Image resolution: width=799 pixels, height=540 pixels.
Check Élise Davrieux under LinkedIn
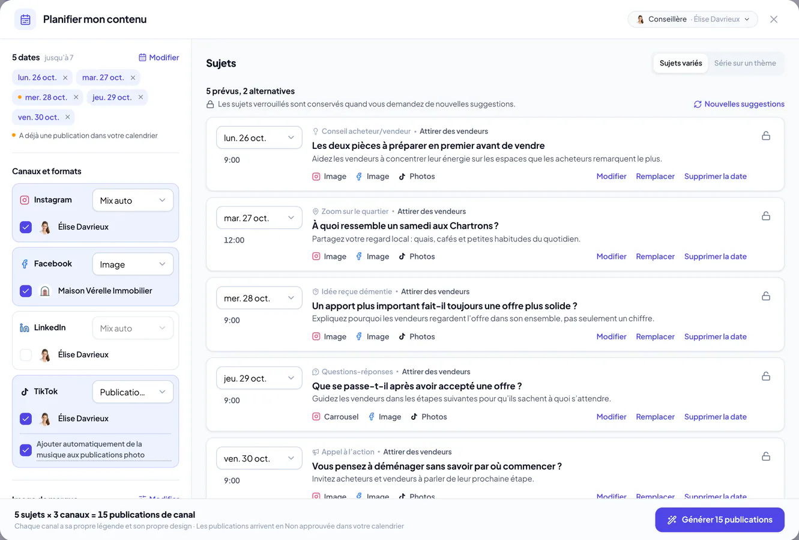pyautogui.click(x=26, y=355)
